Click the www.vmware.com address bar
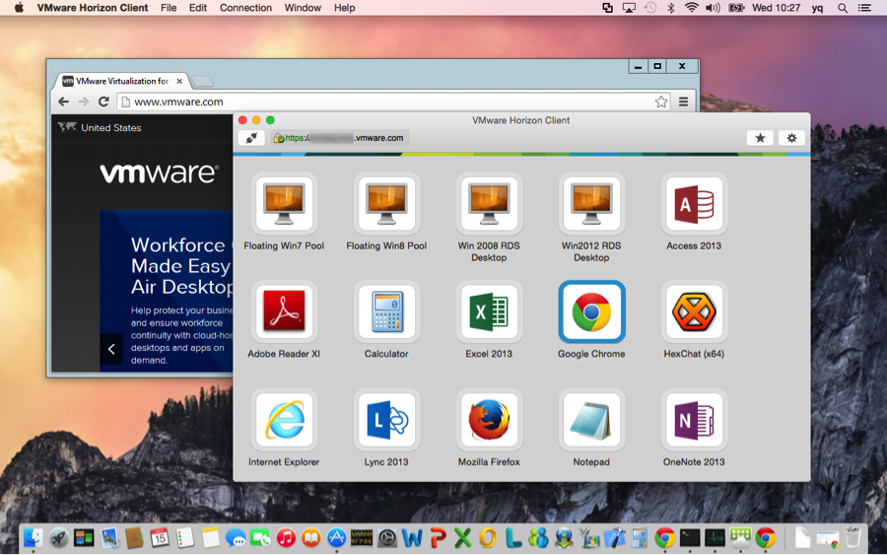This screenshot has height=555, width=887. click(x=394, y=102)
